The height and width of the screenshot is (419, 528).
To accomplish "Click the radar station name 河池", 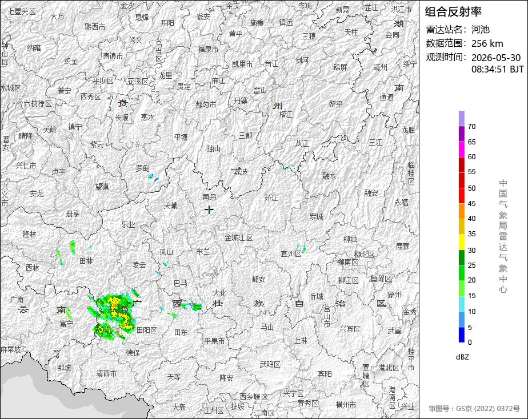I will click(480, 30).
